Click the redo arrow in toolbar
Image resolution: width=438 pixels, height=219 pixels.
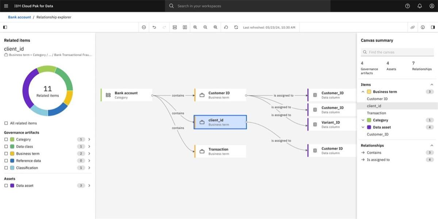(164, 27)
